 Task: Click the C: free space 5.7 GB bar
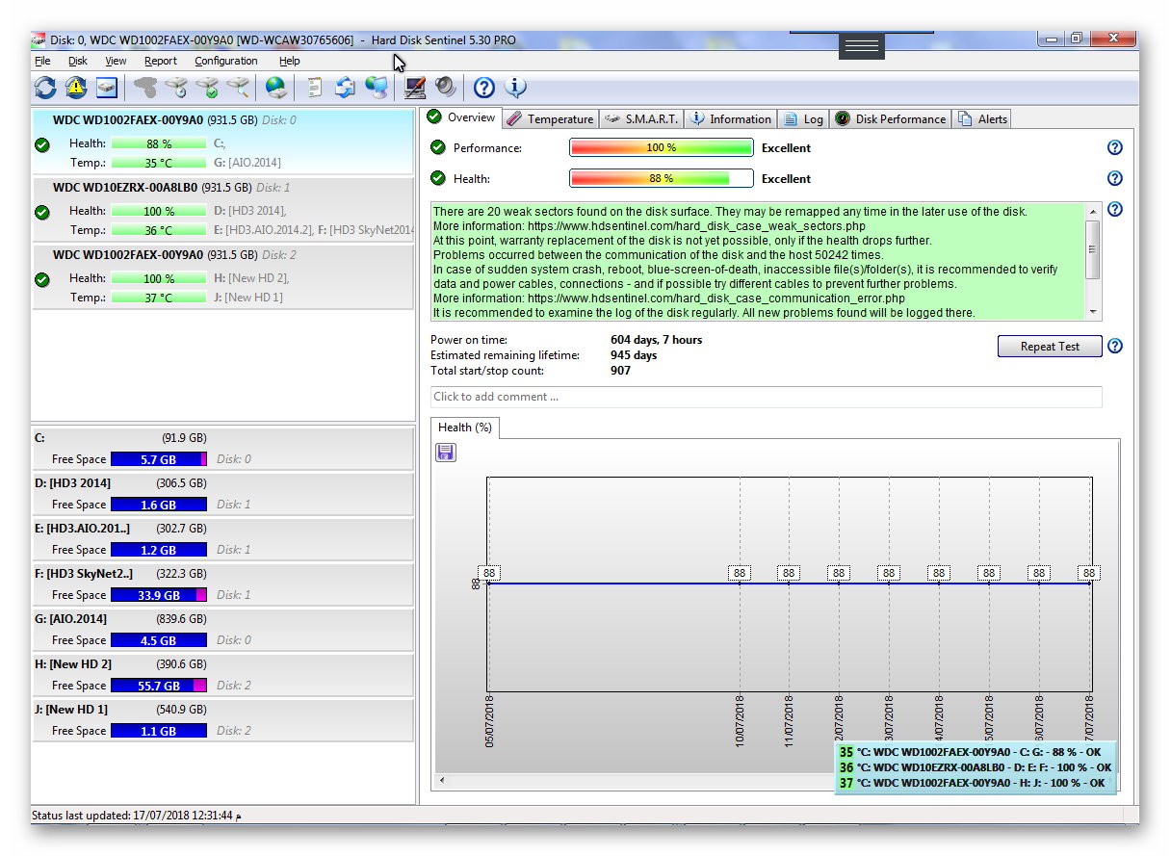tap(159, 459)
